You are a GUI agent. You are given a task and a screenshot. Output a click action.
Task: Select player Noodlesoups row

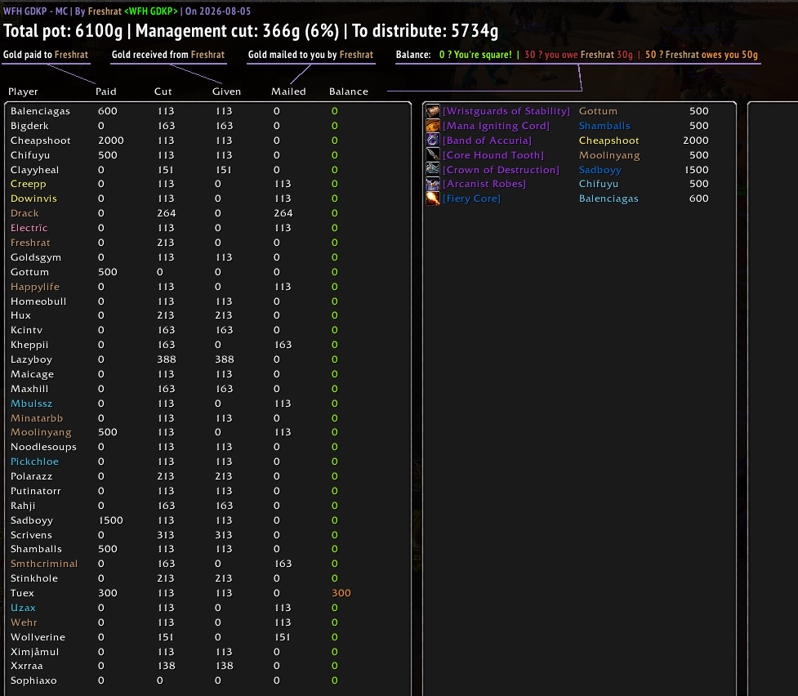pos(207,447)
